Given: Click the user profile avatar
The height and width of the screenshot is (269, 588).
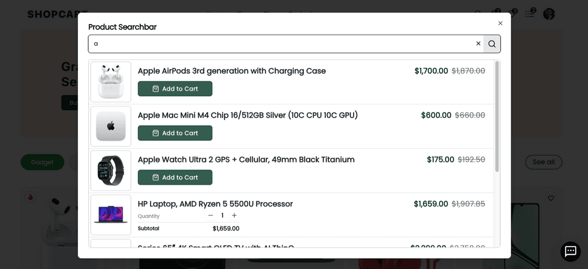Looking at the screenshot, I should tap(549, 14).
